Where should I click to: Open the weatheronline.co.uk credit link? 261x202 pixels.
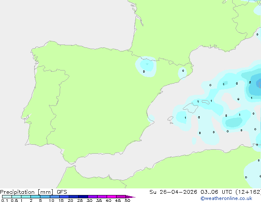pyautogui.click(x=226, y=198)
